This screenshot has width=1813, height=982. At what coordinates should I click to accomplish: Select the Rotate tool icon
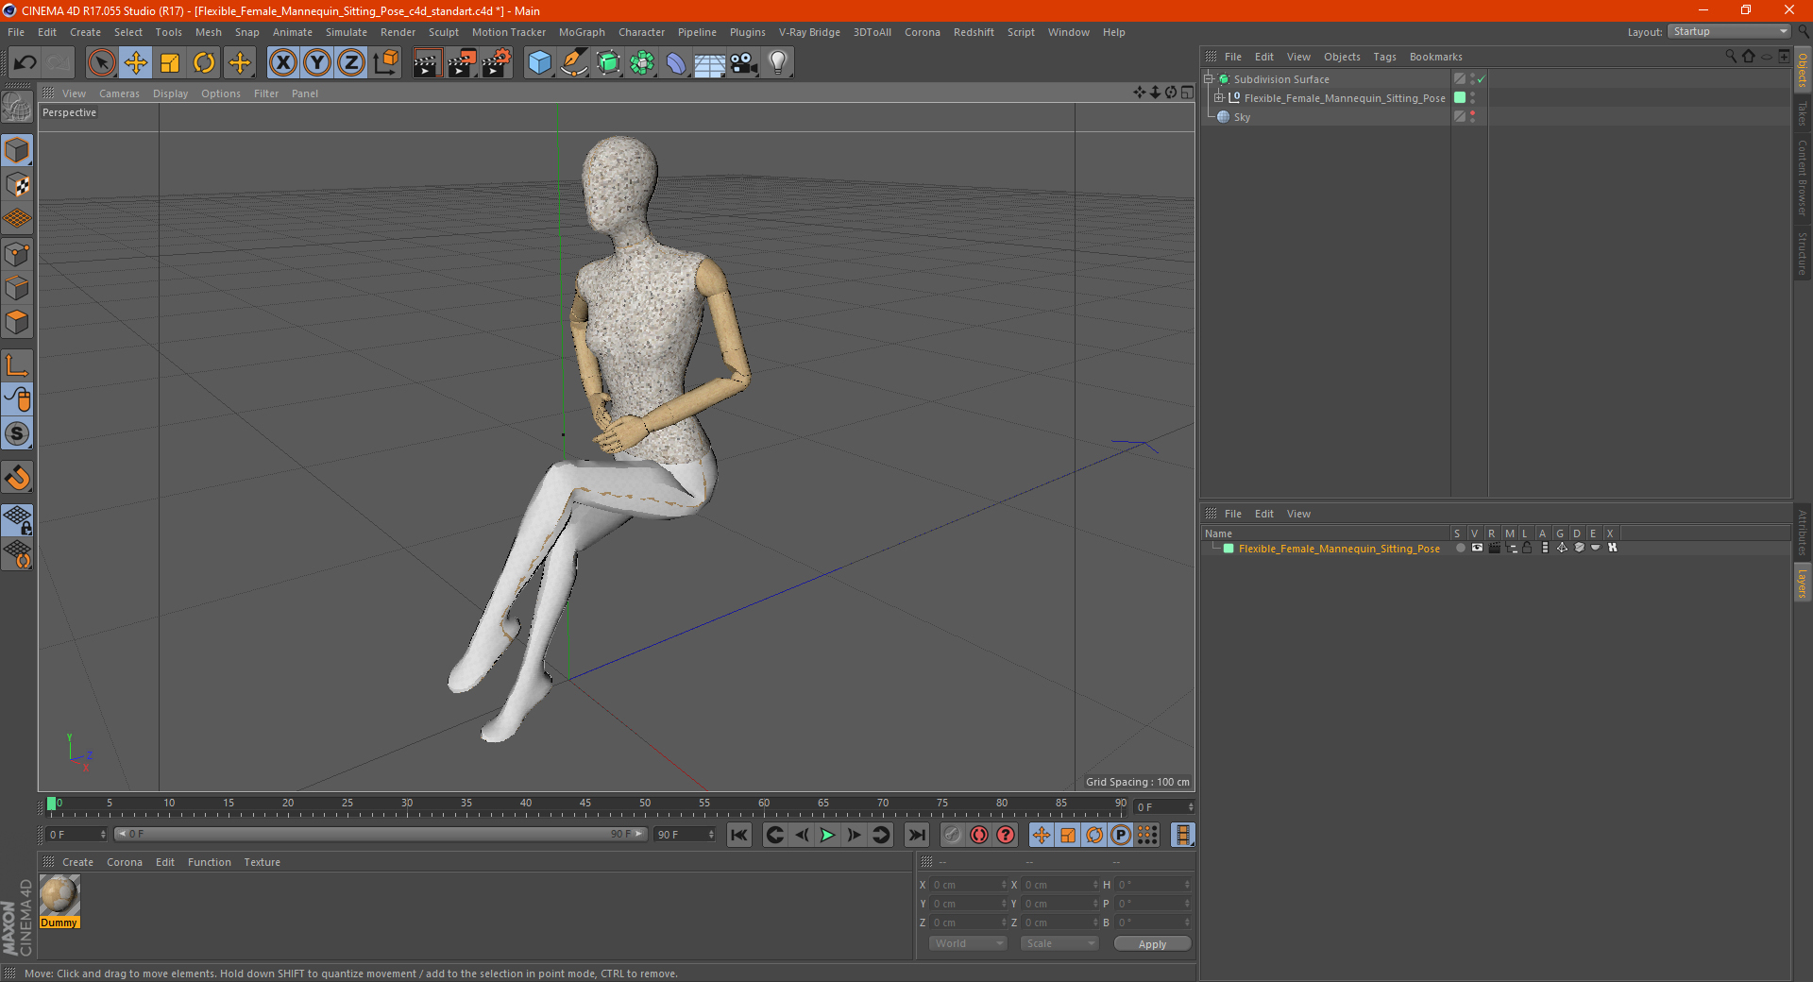click(204, 63)
